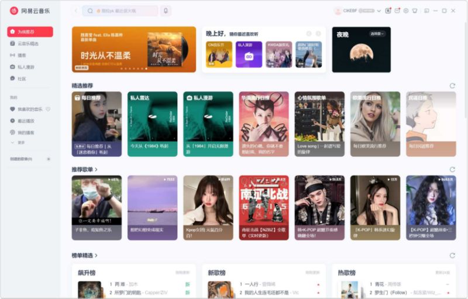Open the 南征北战 NZBZ playlist cover
Screen dimensions: 468x299
pos(264,208)
